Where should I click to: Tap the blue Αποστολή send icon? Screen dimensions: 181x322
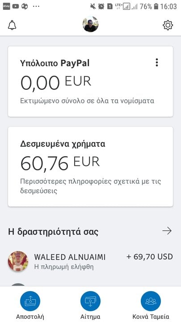pyautogui.click(x=30, y=301)
